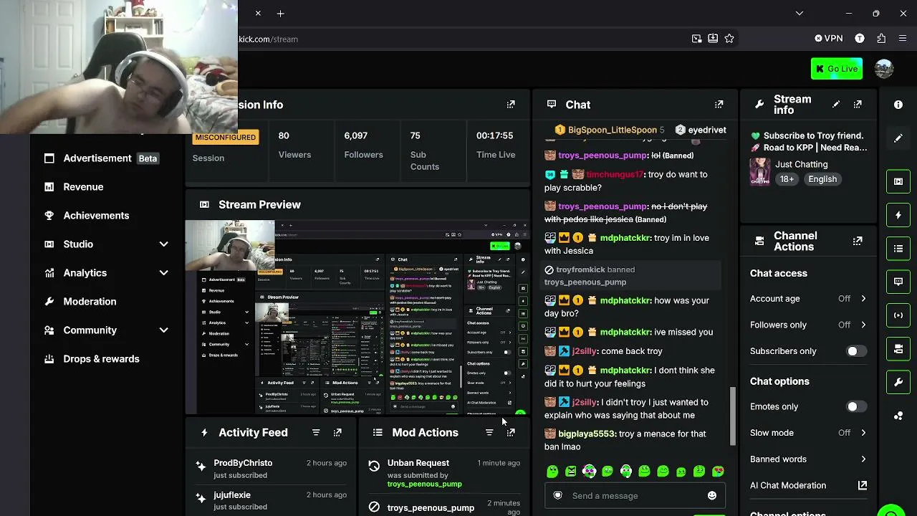
Task: Click the Stream Preview video thumbnail
Action: click(357, 317)
